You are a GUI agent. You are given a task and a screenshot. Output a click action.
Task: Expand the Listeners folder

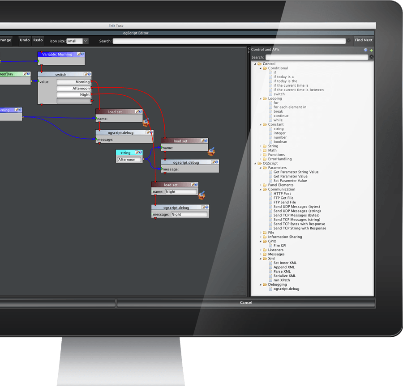click(260, 250)
